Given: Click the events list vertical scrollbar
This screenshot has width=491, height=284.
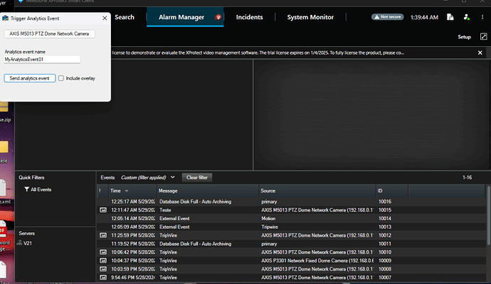Looking at the screenshot, I should [488, 216].
